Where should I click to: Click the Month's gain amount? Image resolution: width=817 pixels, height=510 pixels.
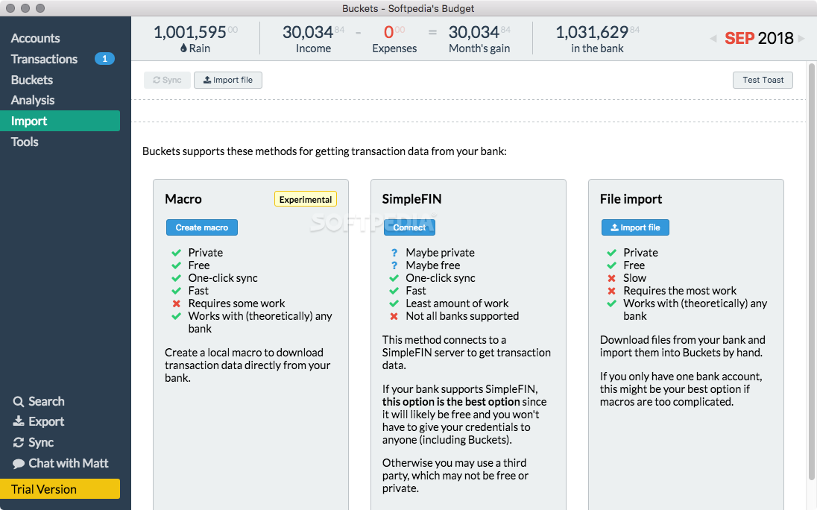(479, 32)
